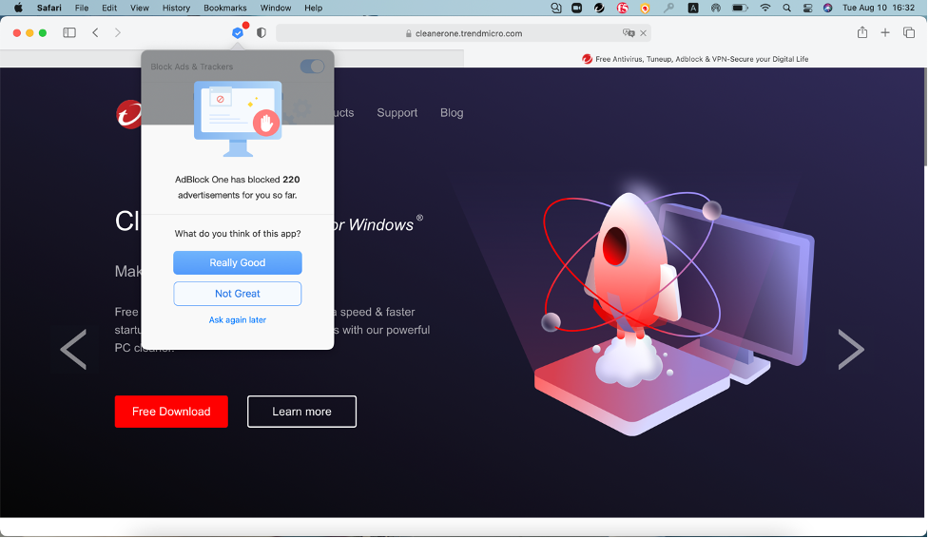Go back to the previous page
The height and width of the screenshot is (538, 929).
[95, 32]
